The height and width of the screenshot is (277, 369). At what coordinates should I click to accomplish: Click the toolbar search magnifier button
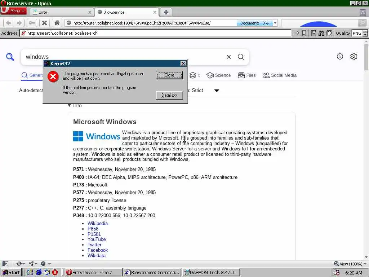click(363, 23)
